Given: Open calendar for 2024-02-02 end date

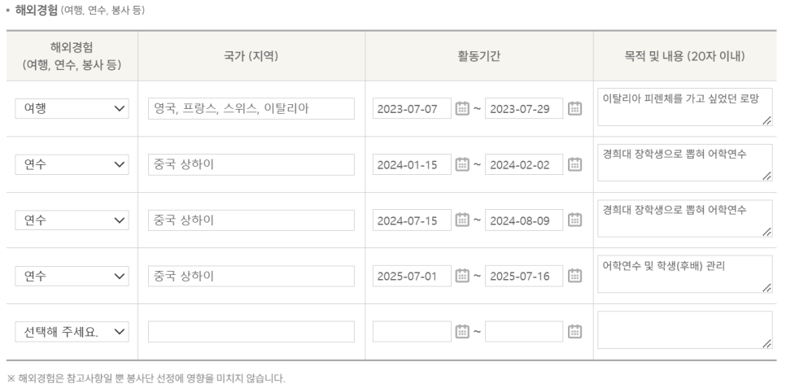Looking at the screenshot, I should pos(574,164).
